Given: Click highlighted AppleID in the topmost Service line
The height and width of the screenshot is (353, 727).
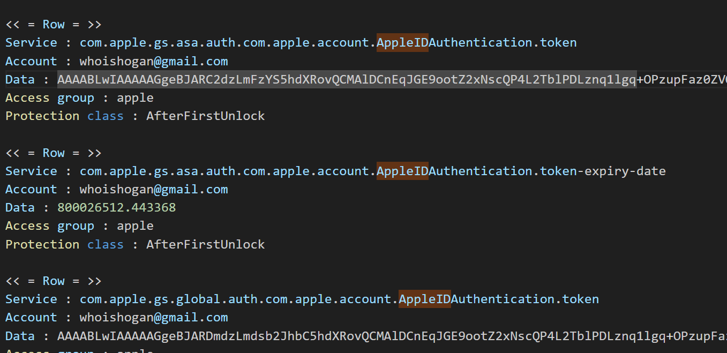Looking at the screenshot, I should coord(402,43).
